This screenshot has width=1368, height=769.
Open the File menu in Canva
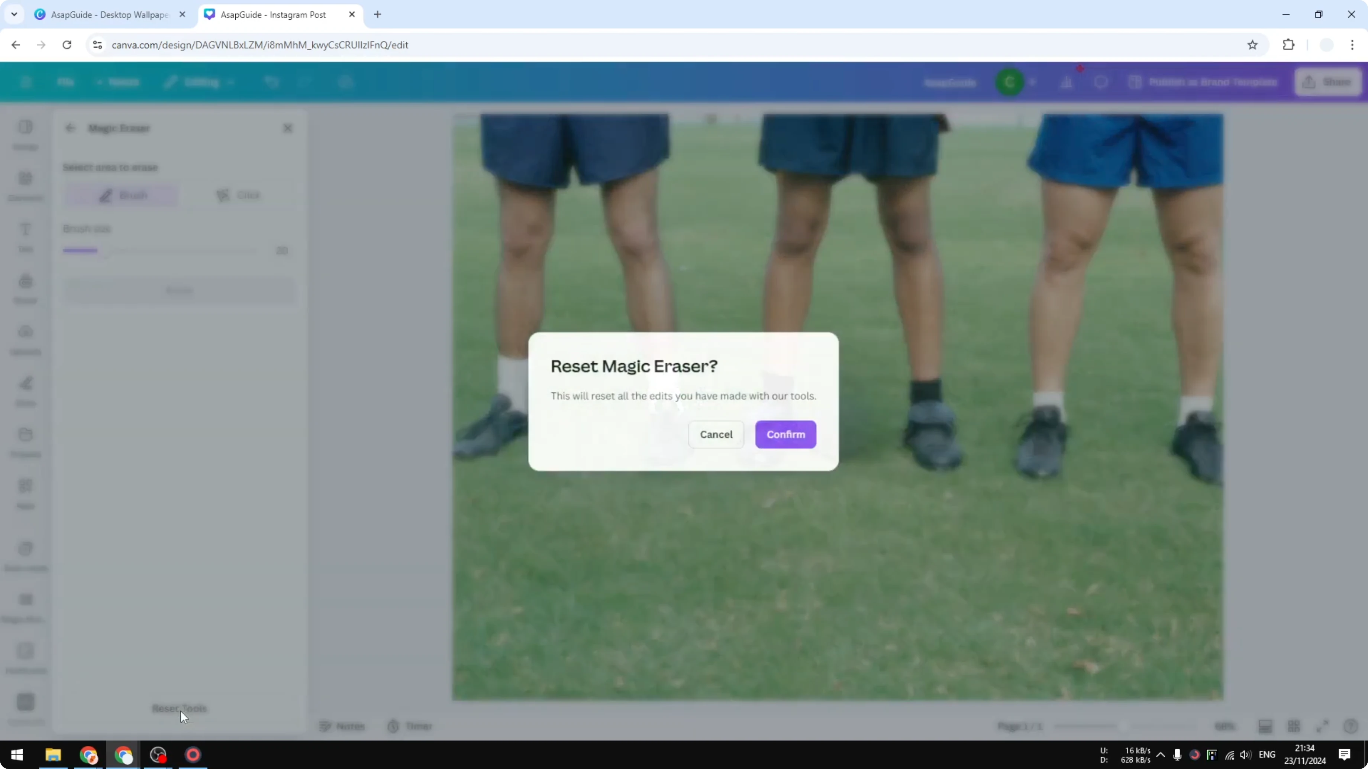tap(65, 82)
